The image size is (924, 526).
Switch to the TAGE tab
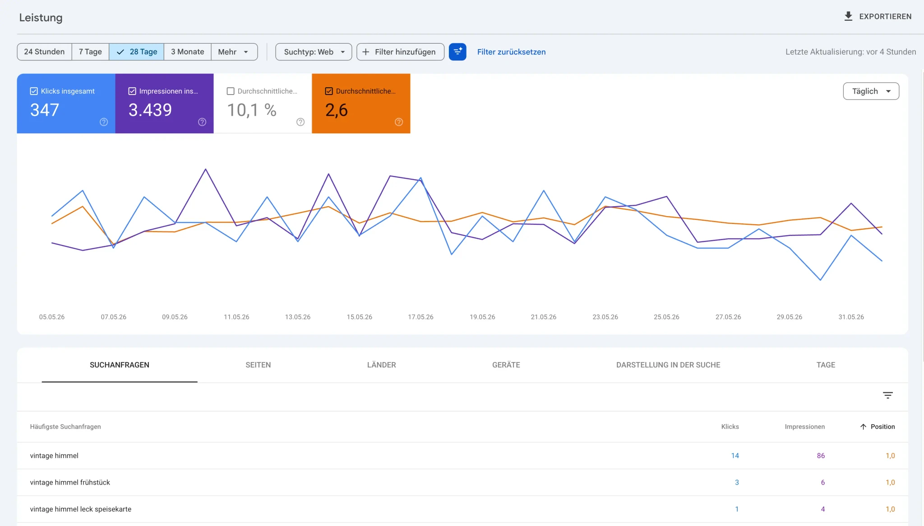tap(826, 365)
